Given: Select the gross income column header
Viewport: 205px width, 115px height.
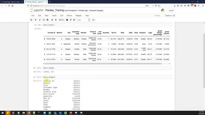Looking at the screenshot, I should click(x=167, y=33).
